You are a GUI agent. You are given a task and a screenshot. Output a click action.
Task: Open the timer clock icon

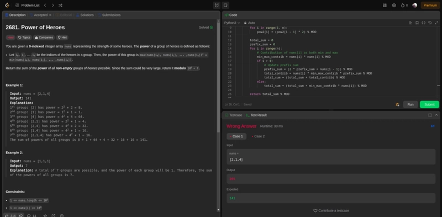tap(217, 6)
